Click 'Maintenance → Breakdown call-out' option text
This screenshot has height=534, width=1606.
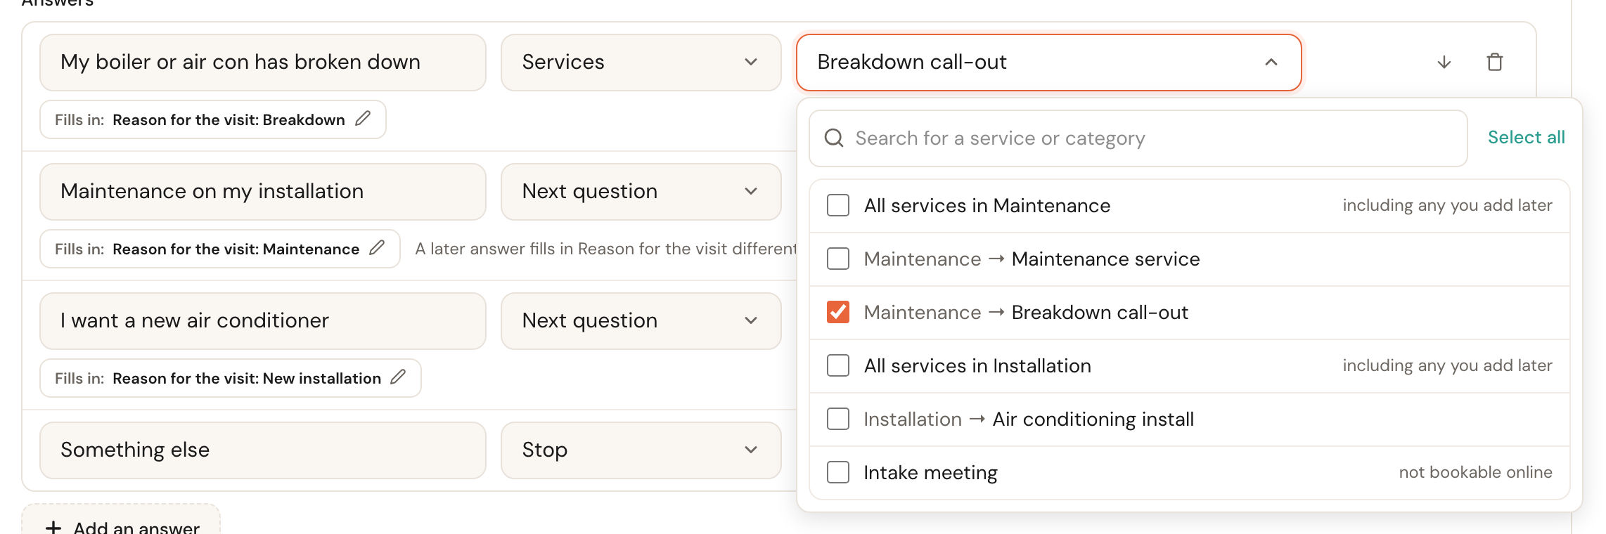tap(1026, 313)
